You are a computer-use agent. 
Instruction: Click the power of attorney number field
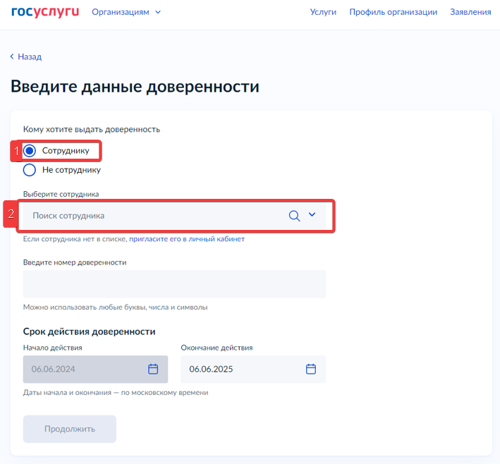[174, 283]
